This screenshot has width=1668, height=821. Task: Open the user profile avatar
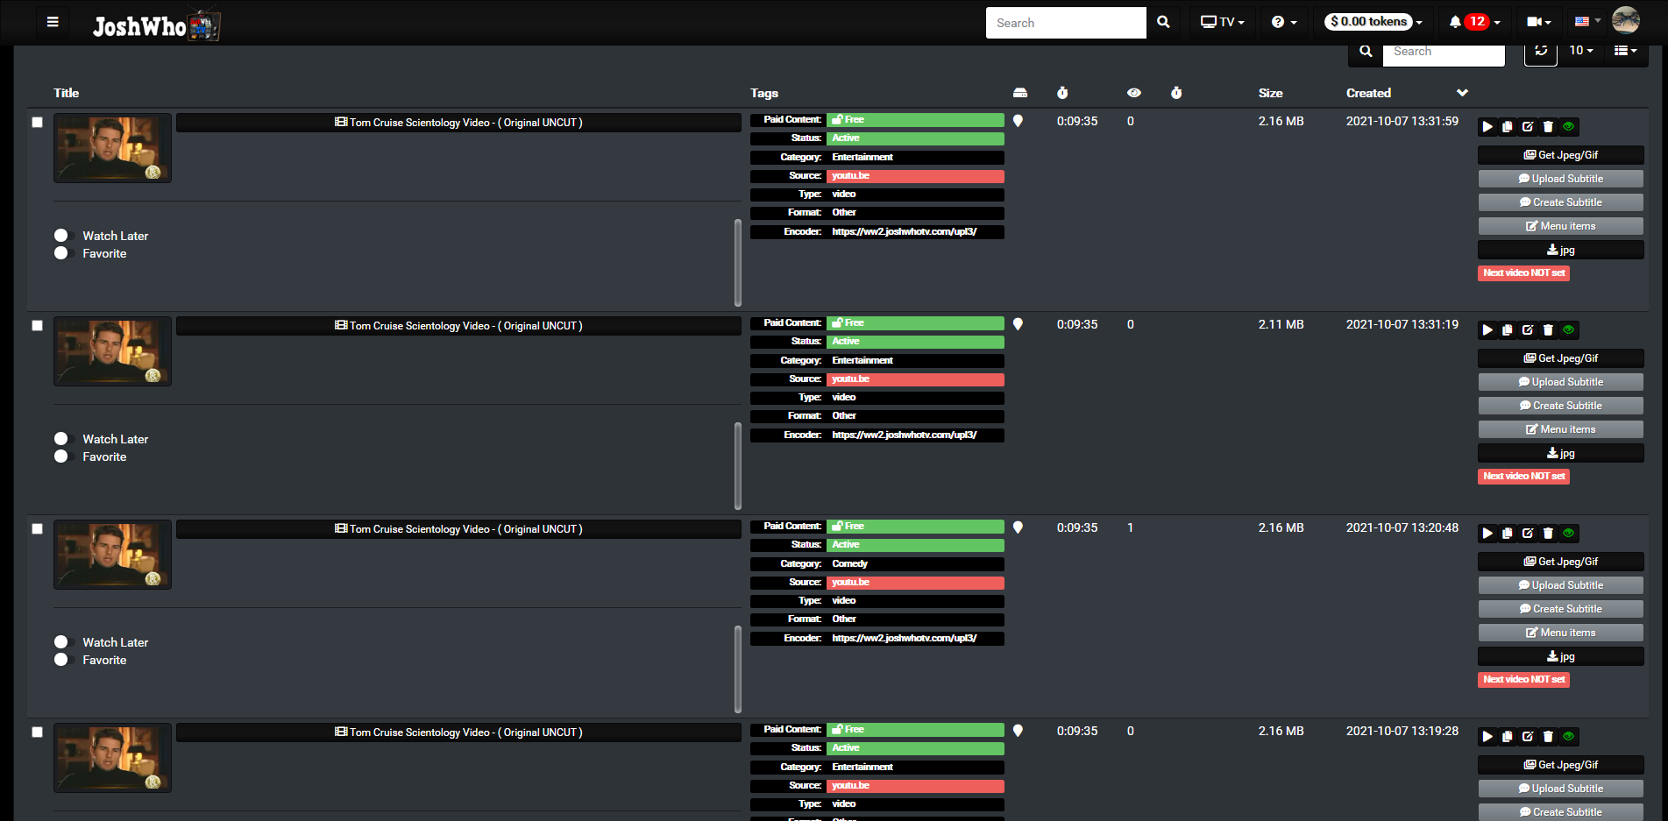pos(1626,19)
